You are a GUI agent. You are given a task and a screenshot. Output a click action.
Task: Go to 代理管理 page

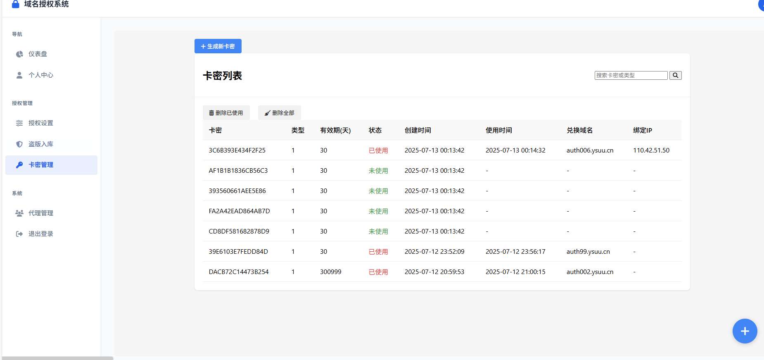[x=40, y=213]
